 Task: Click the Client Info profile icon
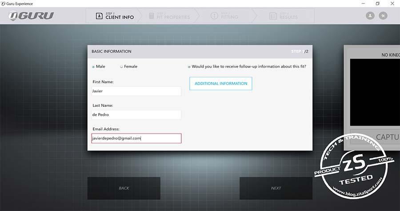coord(99,16)
